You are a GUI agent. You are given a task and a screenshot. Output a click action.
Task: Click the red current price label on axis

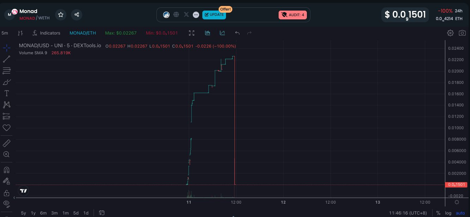coord(456,185)
